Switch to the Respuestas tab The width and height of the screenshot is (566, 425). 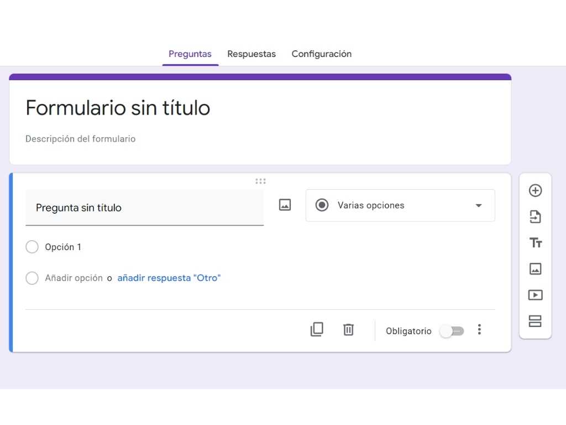(251, 54)
